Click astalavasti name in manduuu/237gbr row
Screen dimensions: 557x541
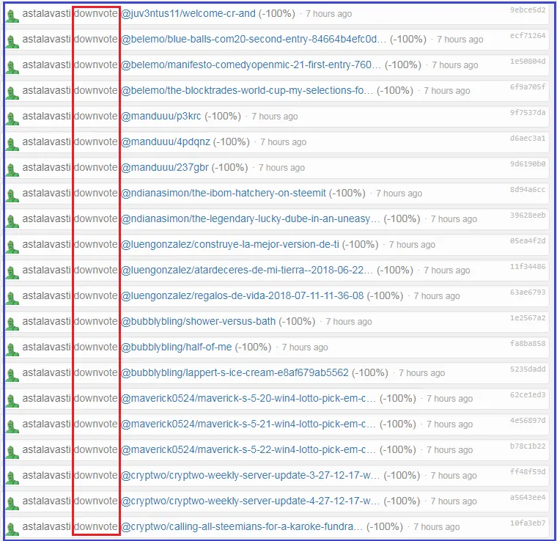click(46, 167)
